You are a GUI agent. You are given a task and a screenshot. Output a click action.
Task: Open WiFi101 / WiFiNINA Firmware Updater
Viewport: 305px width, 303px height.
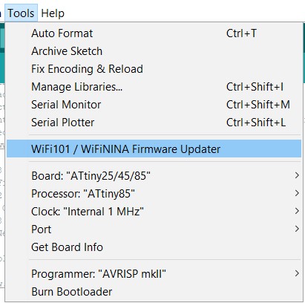pos(154,149)
